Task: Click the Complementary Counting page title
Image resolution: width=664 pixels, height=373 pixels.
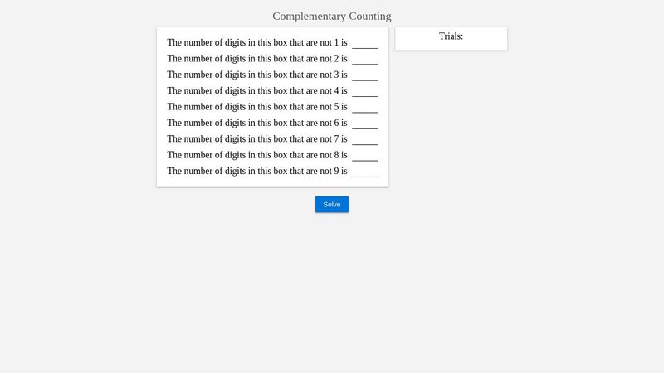Action: pos(332,16)
